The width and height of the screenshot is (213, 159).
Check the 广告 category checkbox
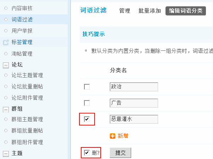tap(87, 103)
